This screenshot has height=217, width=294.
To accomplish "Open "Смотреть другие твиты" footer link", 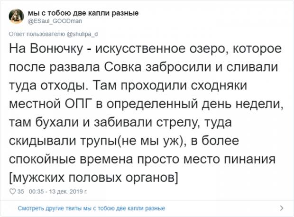I will point(92,208).
